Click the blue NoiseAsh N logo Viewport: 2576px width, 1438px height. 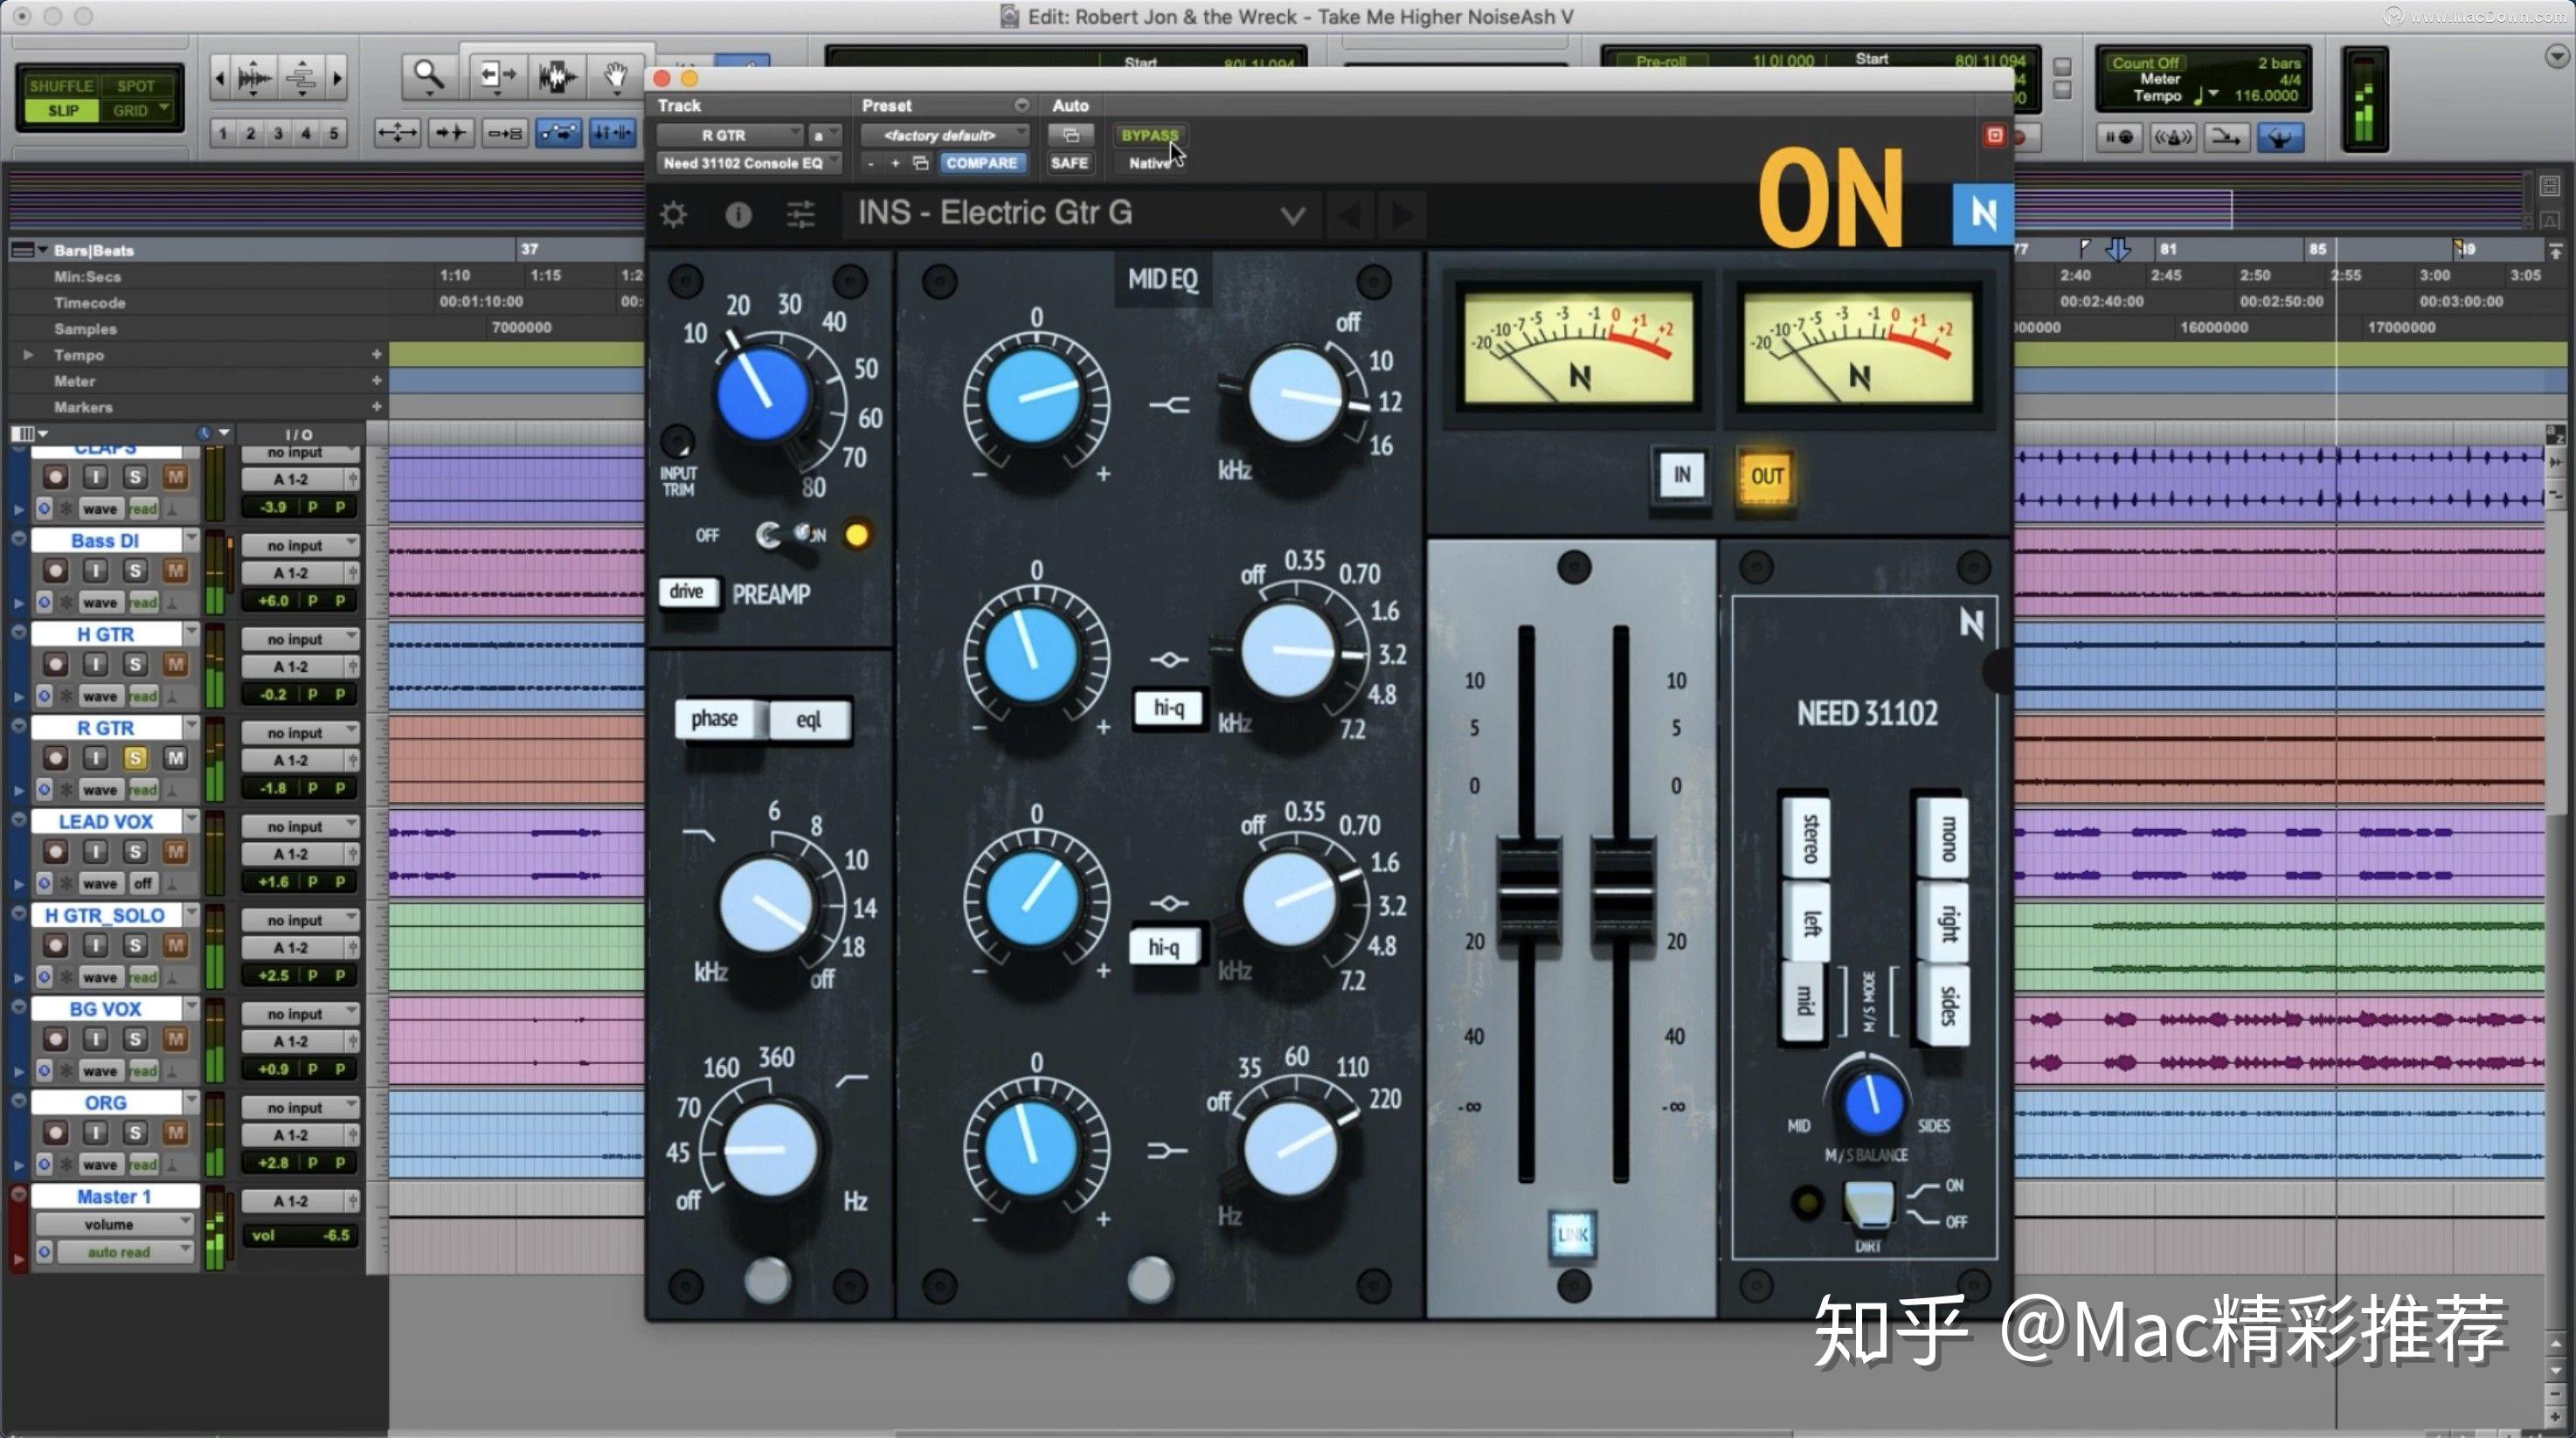(x=1982, y=213)
